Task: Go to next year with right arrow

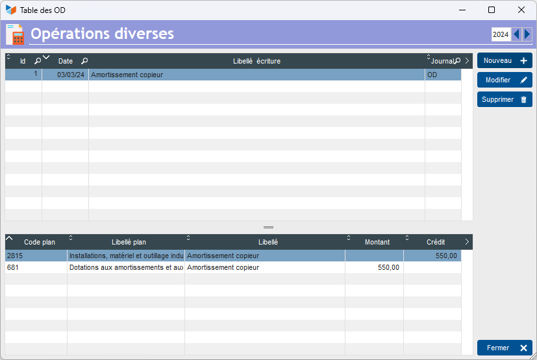Action: click(527, 34)
